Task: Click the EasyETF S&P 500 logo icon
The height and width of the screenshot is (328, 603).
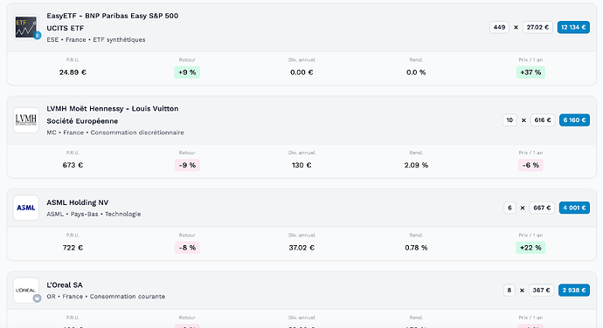Action: point(25,28)
